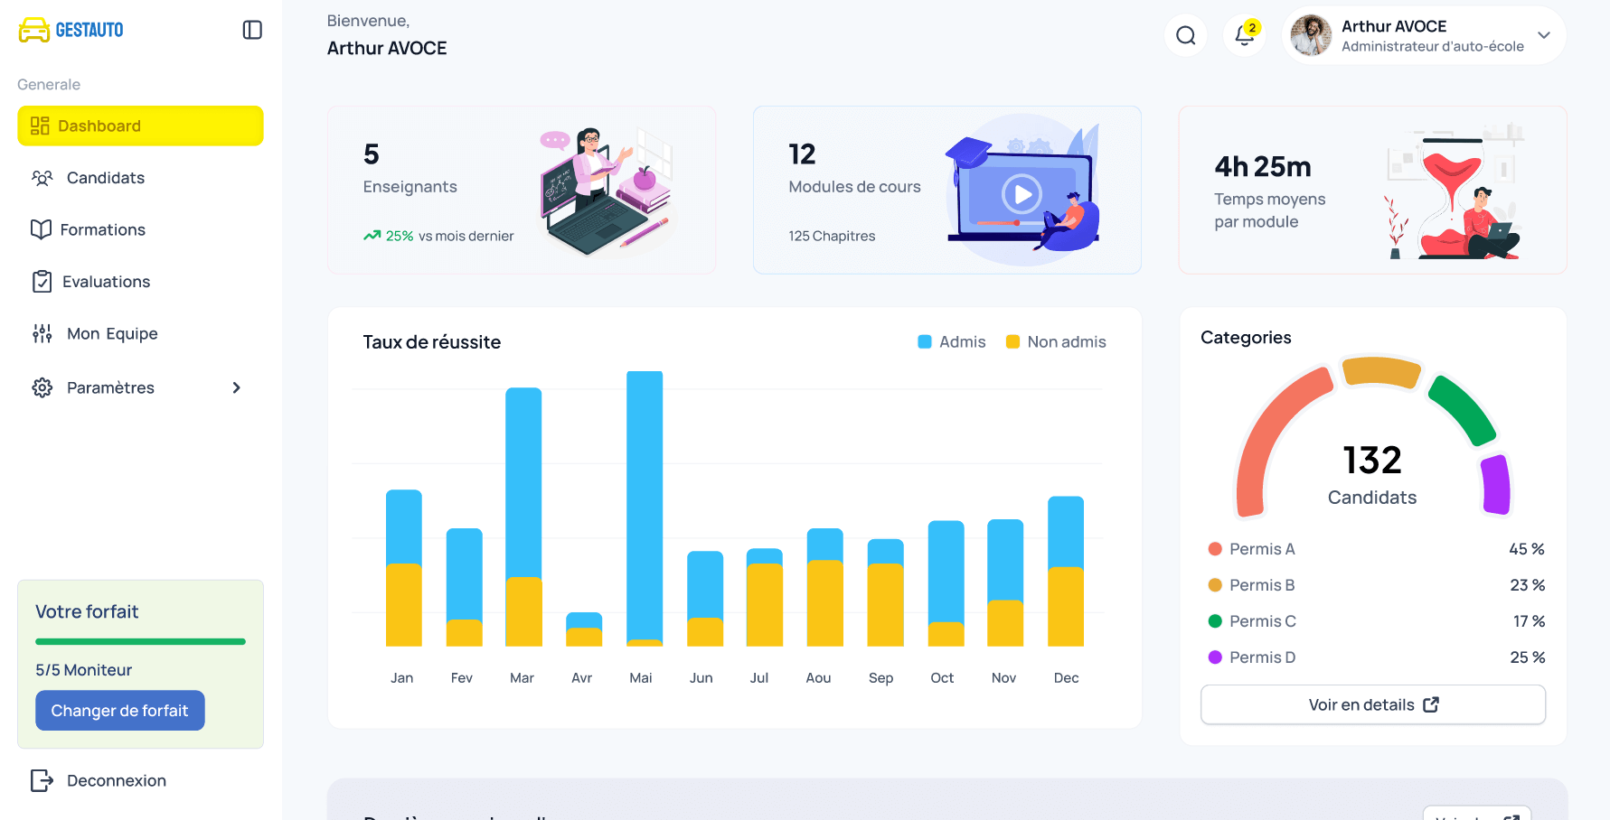Open the search magnifier icon

point(1185,35)
